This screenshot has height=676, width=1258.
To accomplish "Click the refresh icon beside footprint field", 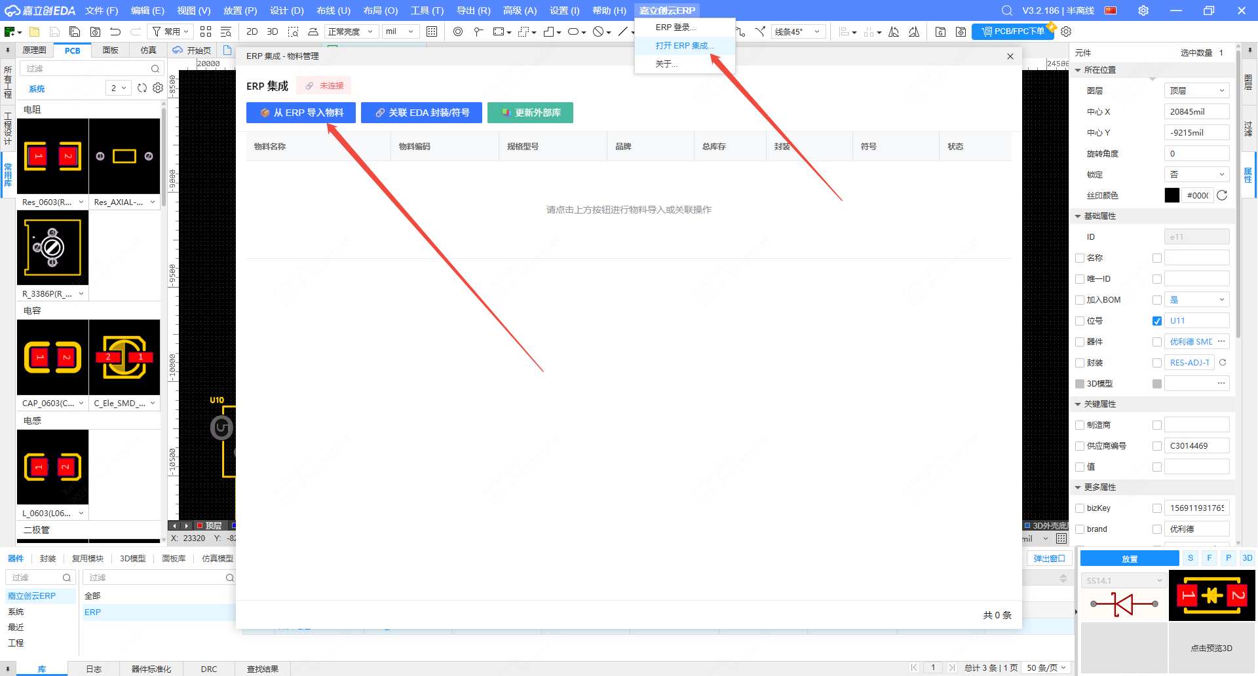I will (1223, 362).
